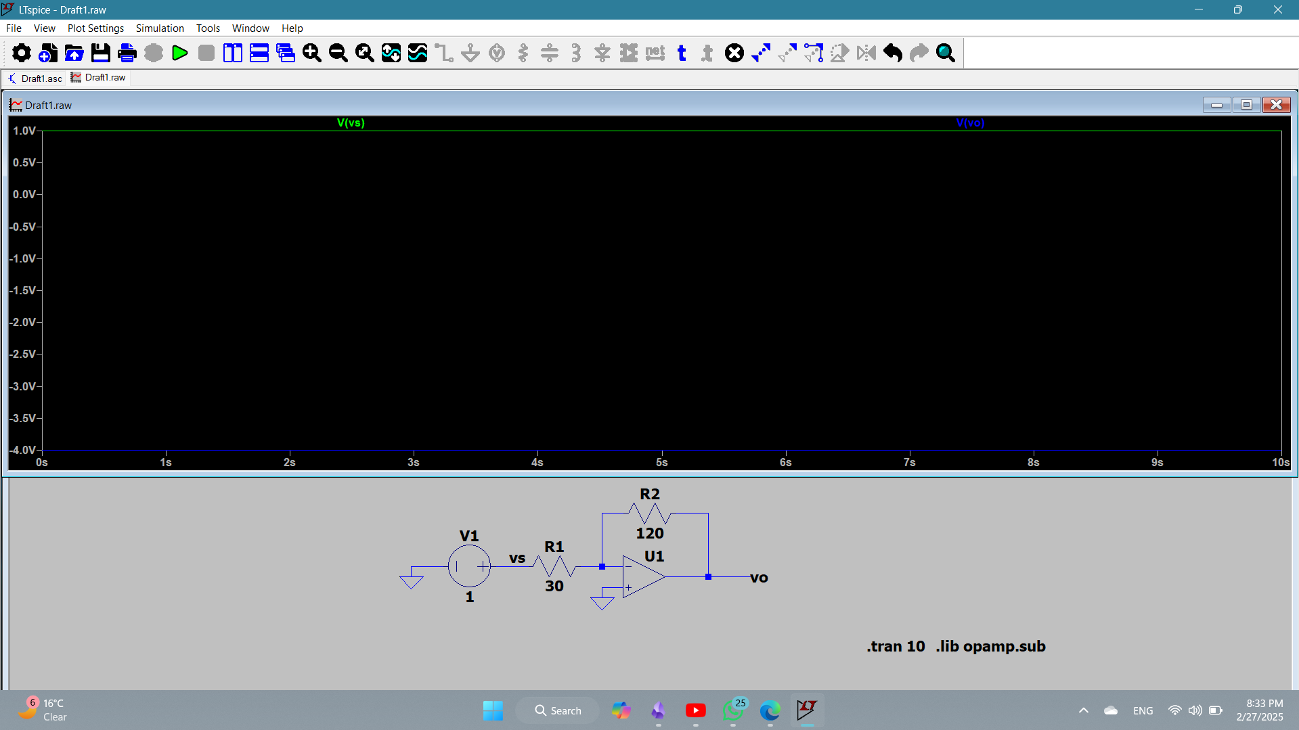Open WhatsApp from the taskbar

pyautogui.click(x=733, y=710)
